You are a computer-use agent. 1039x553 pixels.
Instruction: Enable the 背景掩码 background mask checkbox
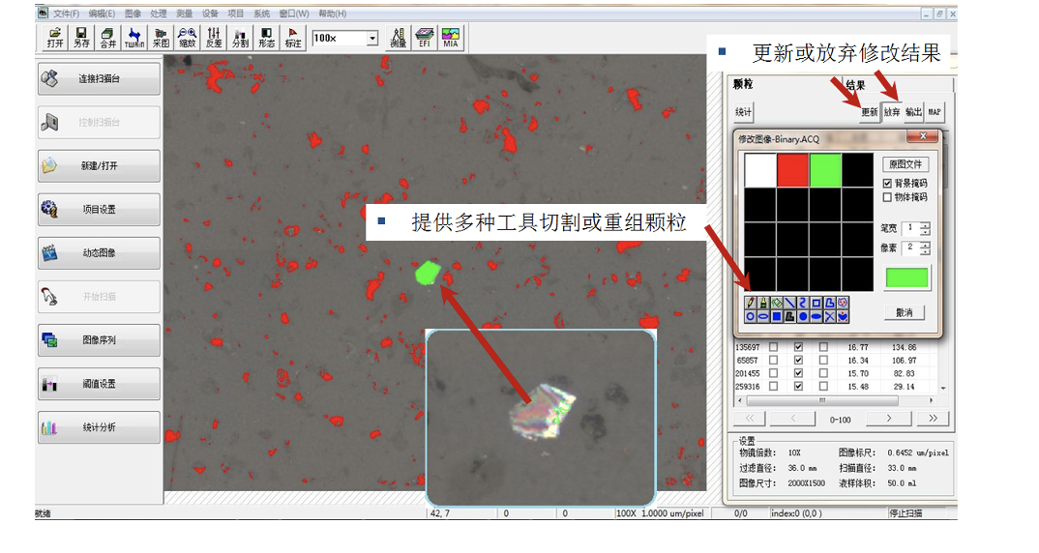point(887,184)
